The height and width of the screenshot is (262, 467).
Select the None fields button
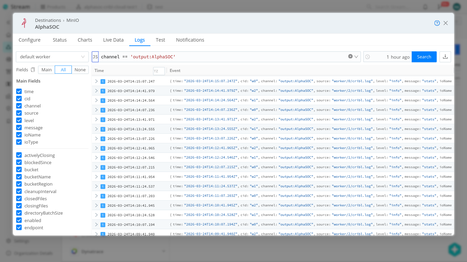tap(80, 70)
